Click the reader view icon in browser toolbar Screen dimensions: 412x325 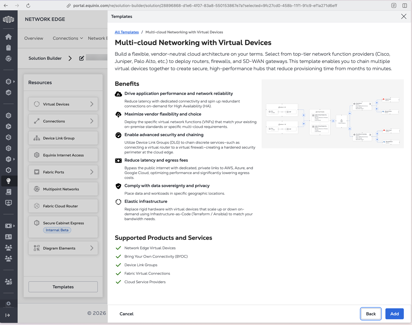[x=394, y=5]
